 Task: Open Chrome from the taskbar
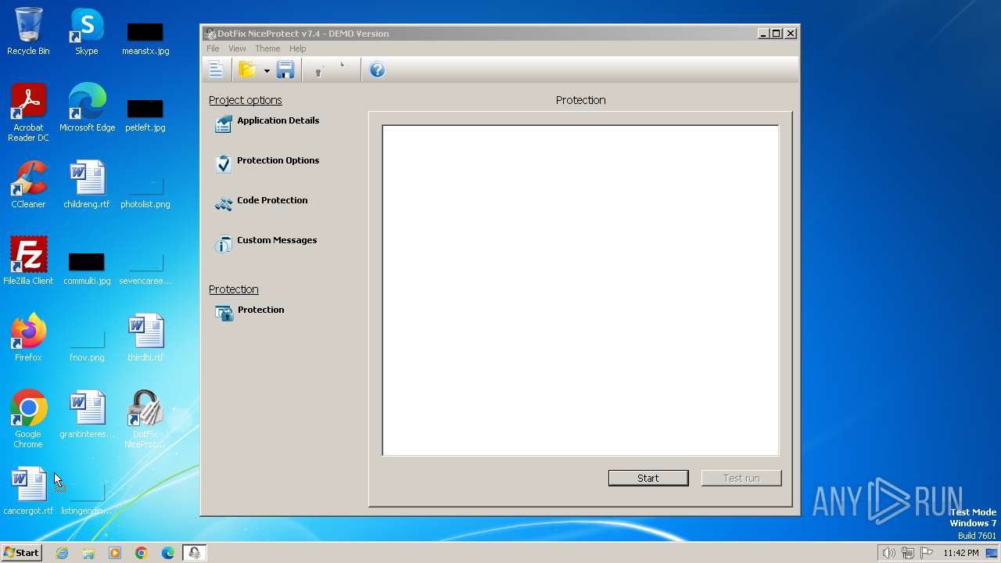[142, 553]
